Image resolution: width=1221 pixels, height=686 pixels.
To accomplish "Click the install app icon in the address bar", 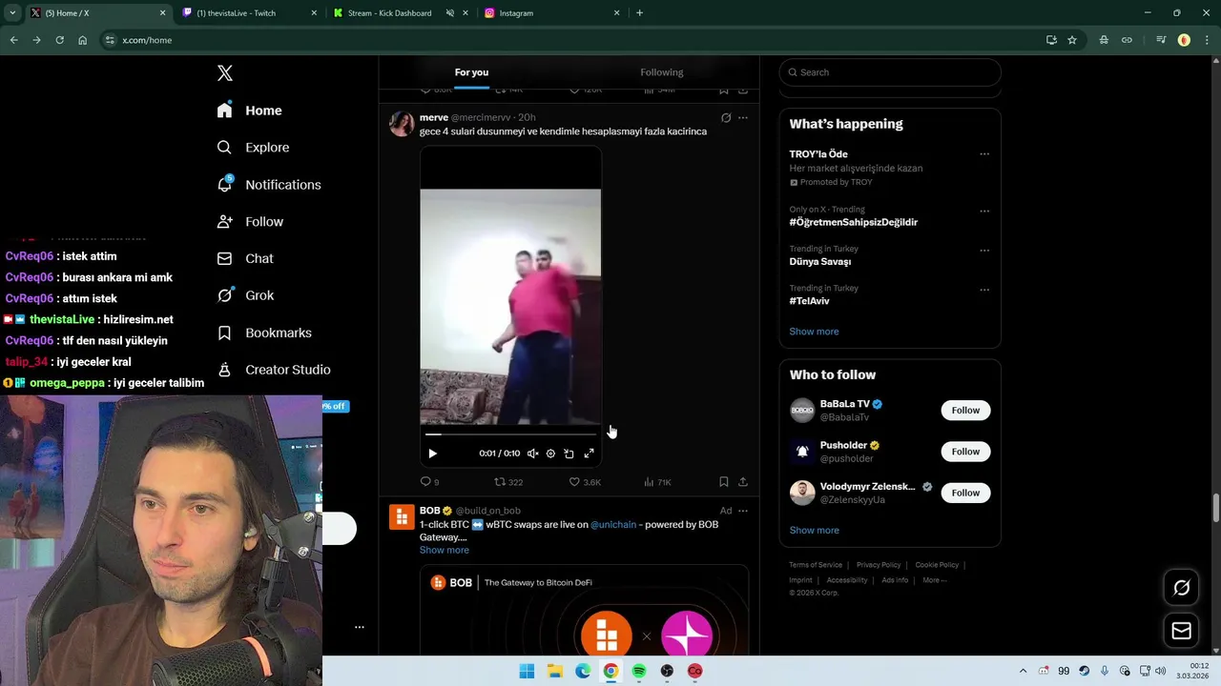I will pos(1051,40).
